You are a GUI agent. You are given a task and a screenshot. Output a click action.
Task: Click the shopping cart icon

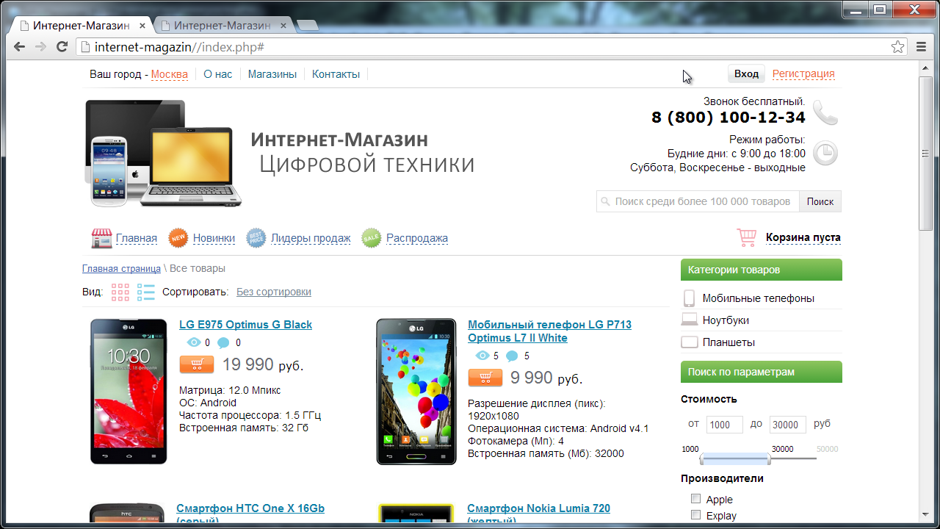pyautogui.click(x=747, y=238)
